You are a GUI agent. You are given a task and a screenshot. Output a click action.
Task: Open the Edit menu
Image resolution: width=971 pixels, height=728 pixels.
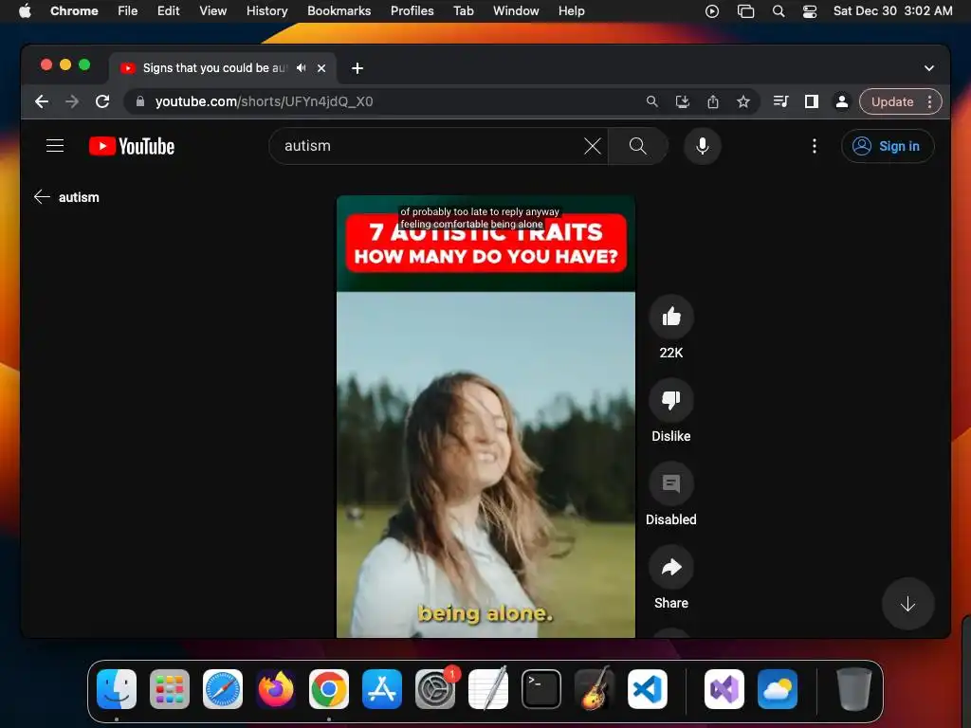click(x=169, y=11)
